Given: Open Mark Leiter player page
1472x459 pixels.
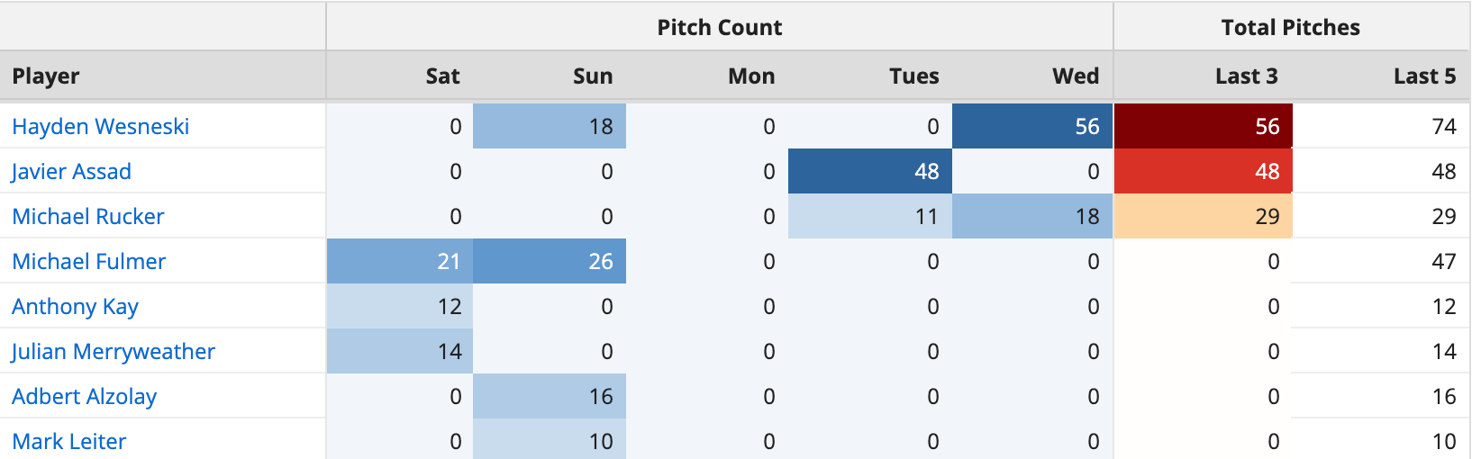Looking at the screenshot, I should (x=68, y=442).
